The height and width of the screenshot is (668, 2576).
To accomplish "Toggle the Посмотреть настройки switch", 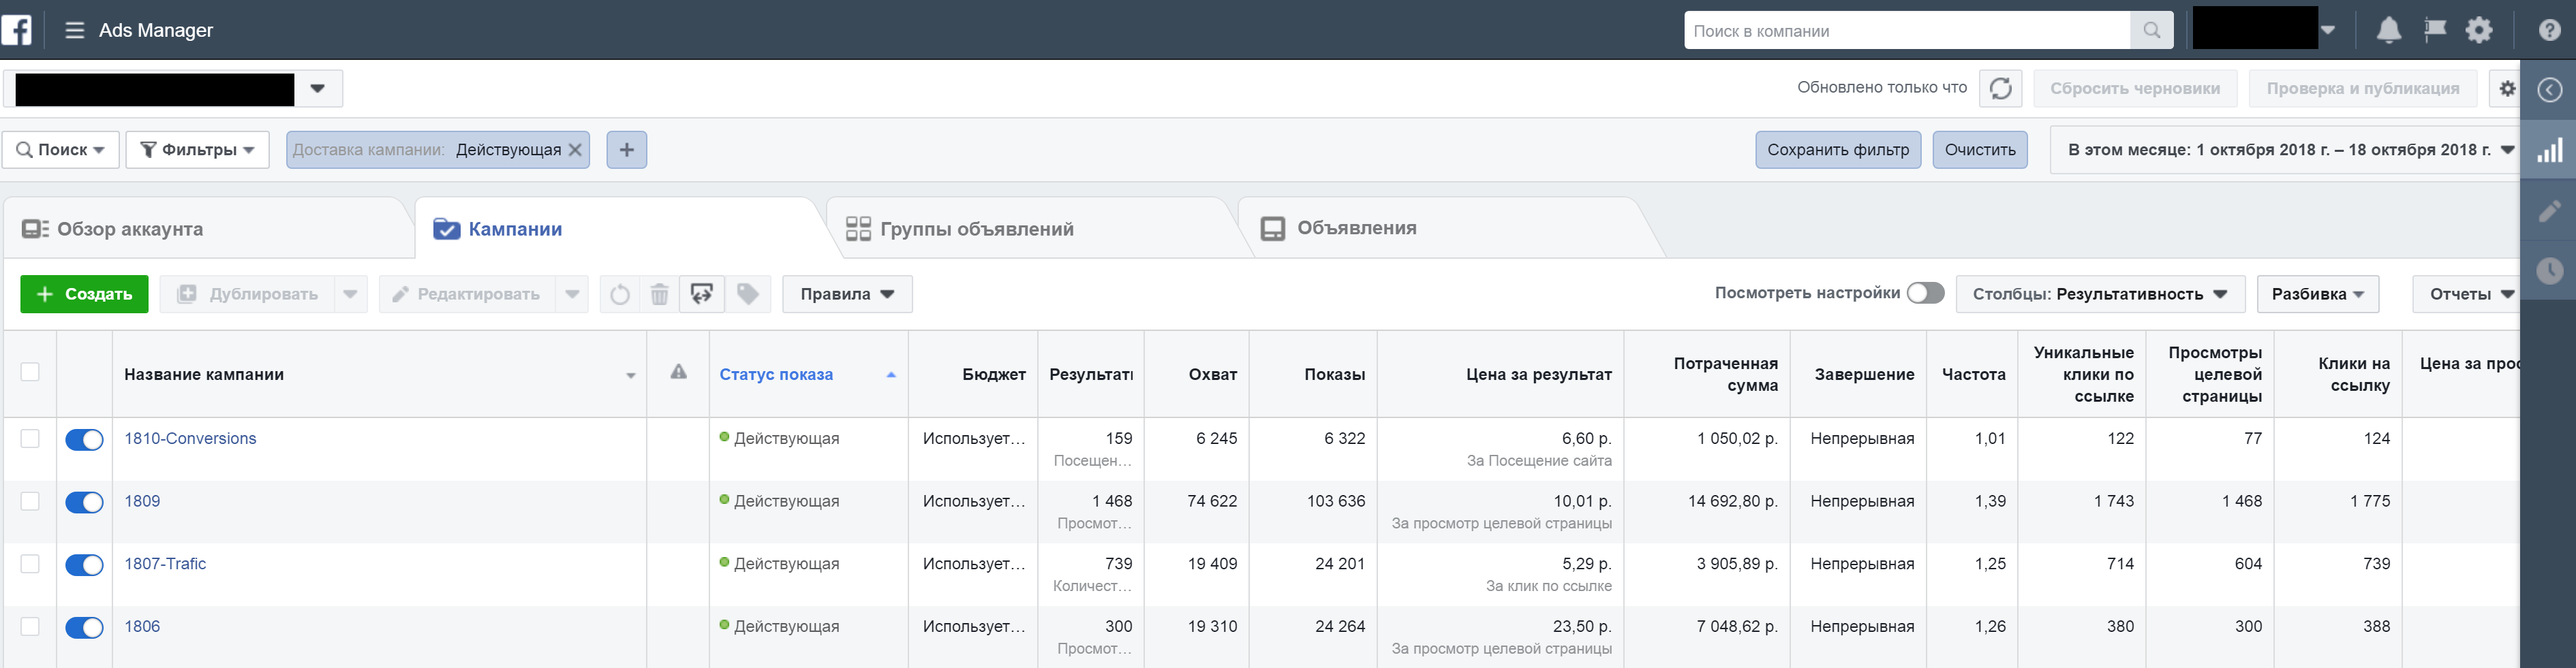I will tap(1925, 293).
